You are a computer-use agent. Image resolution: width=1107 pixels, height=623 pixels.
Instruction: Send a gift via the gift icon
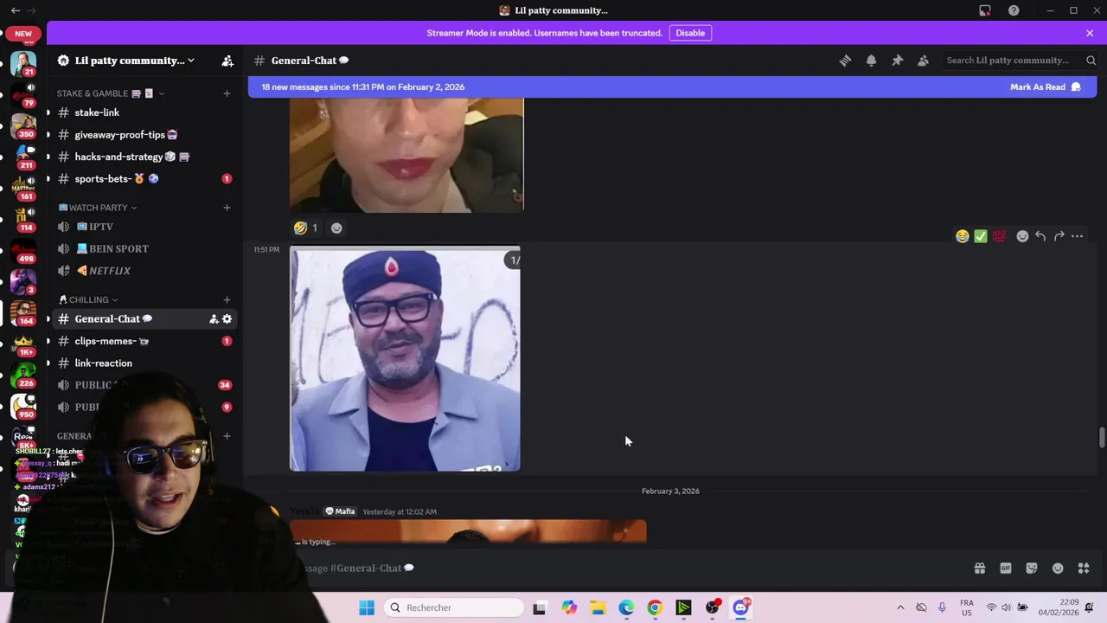click(980, 568)
